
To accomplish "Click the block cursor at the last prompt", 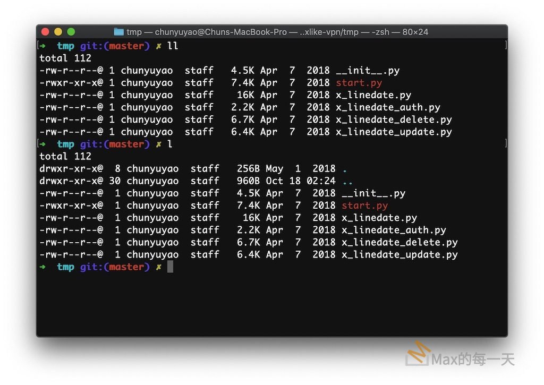I will pos(170,267).
